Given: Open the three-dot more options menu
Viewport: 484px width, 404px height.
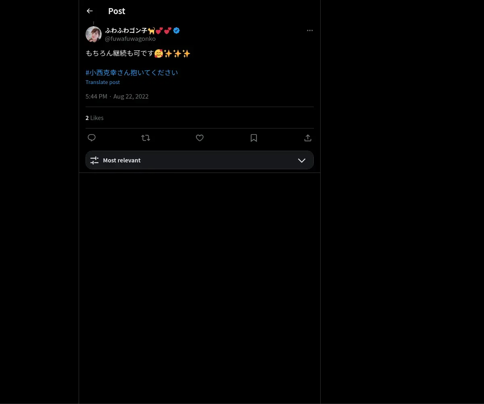Looking at the screenshot, I should [x=310, y=31].
